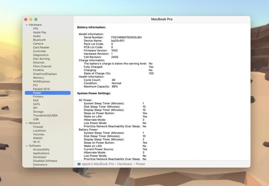Open Printers in the sidebar
Screen dimensions: 269x186
[x=38, y=97]
